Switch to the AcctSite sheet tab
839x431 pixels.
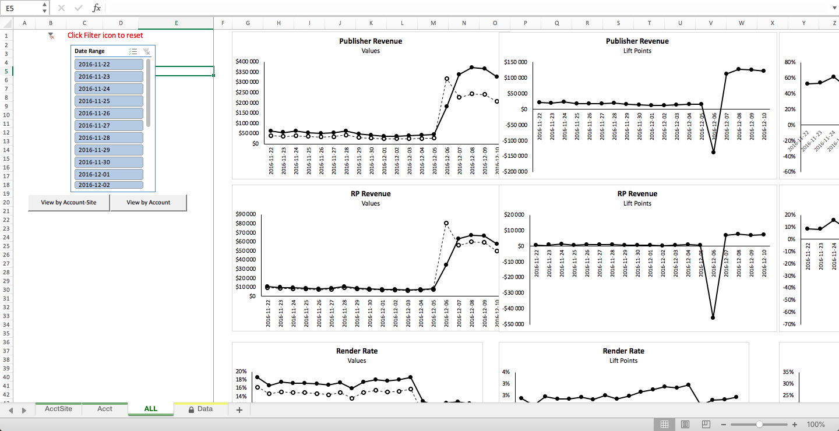tap(58, 408)
